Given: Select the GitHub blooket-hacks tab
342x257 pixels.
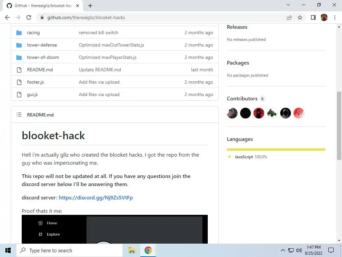Looking at the screenshot, I should point(43,6).
